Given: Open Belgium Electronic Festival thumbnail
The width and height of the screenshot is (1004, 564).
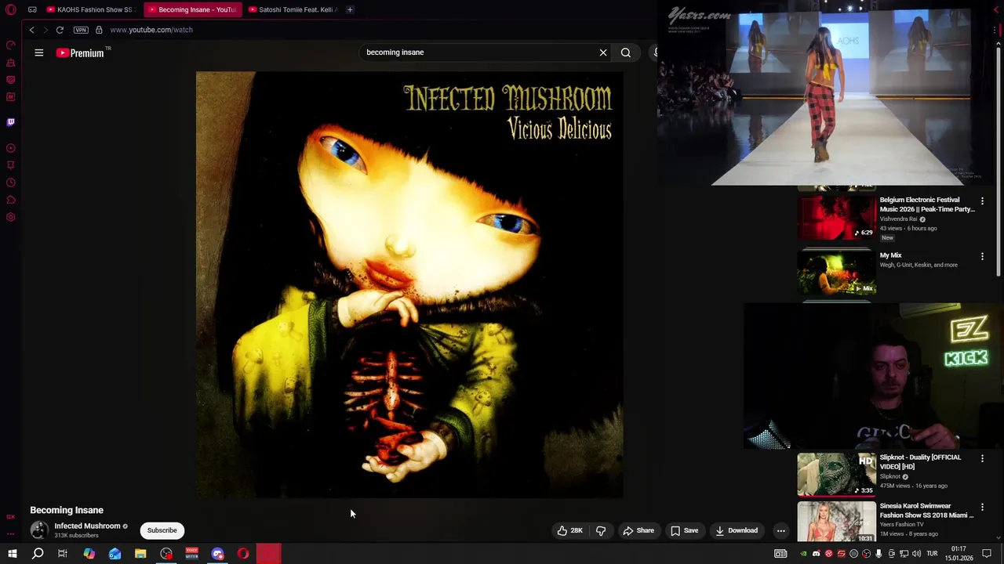Looking at the screenshot, I should click(x=837, y=216).
